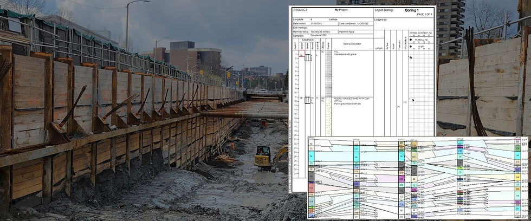
Task: Click the 'CPT-02' column label in the cross-section
Action: 357,139
